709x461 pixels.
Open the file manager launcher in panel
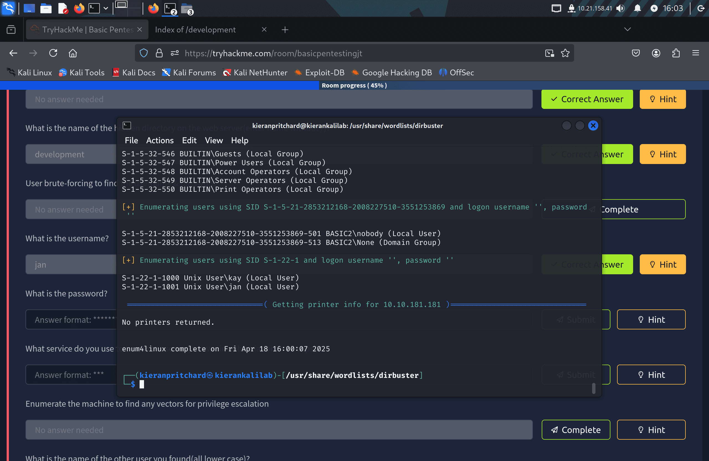pos(46,8)
